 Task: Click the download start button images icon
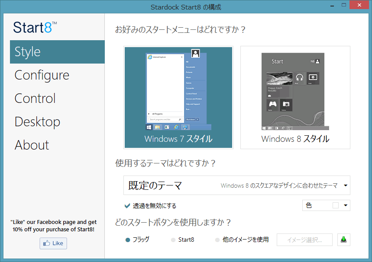pos(343,240)
